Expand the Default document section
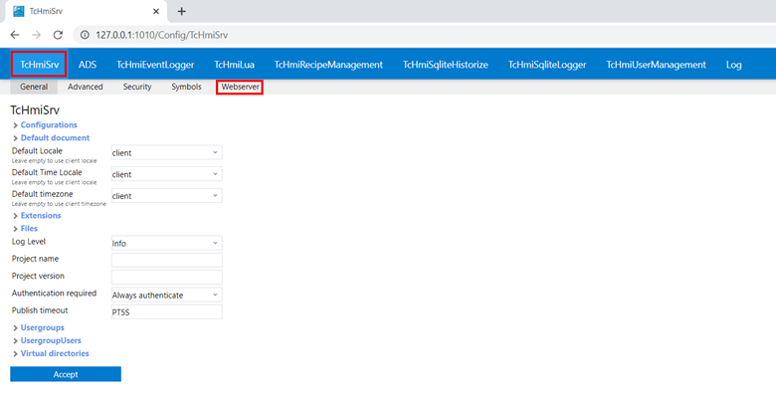The height and width of the screenshot is (401, 776). tap(55, 137)
